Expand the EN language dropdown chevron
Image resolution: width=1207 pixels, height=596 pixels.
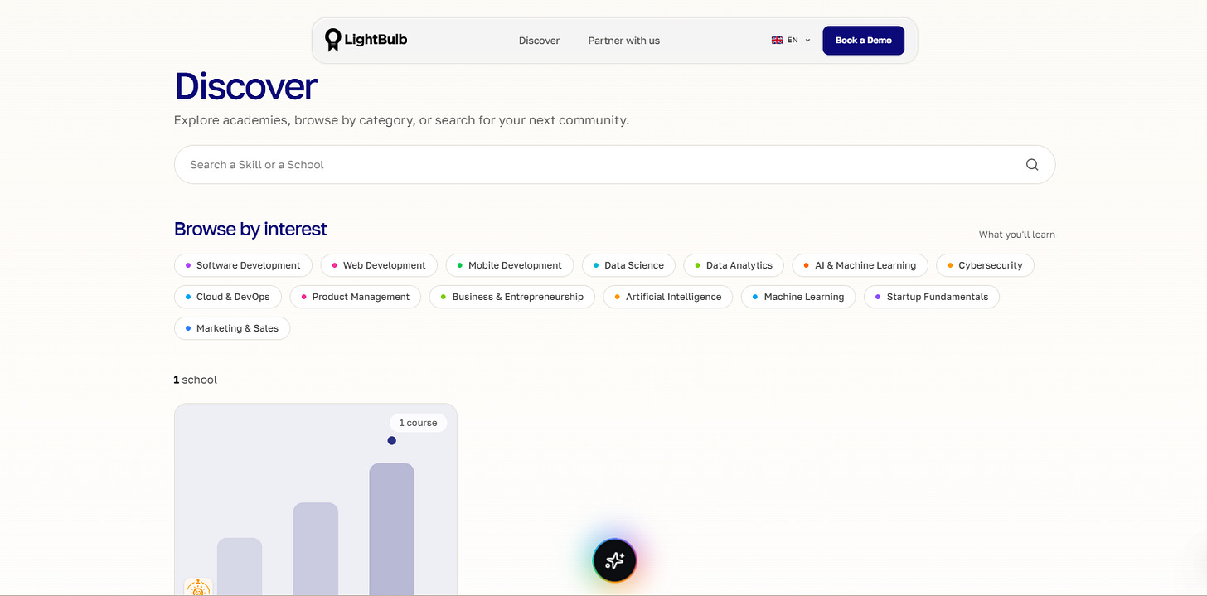tap(807, 40)
